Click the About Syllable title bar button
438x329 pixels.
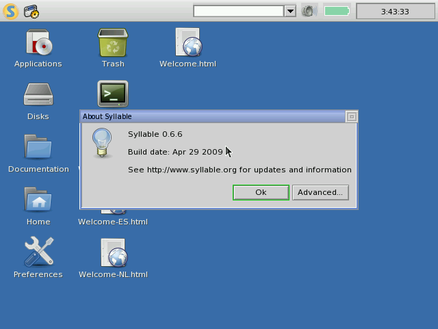[352, 117]
